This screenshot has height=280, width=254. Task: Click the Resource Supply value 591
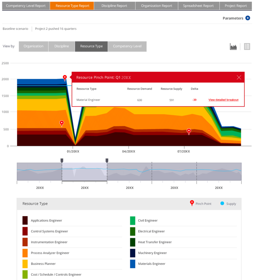pyautogui.click(x=172, y=100)
